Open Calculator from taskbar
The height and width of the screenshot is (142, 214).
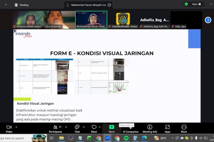point(135,138)
